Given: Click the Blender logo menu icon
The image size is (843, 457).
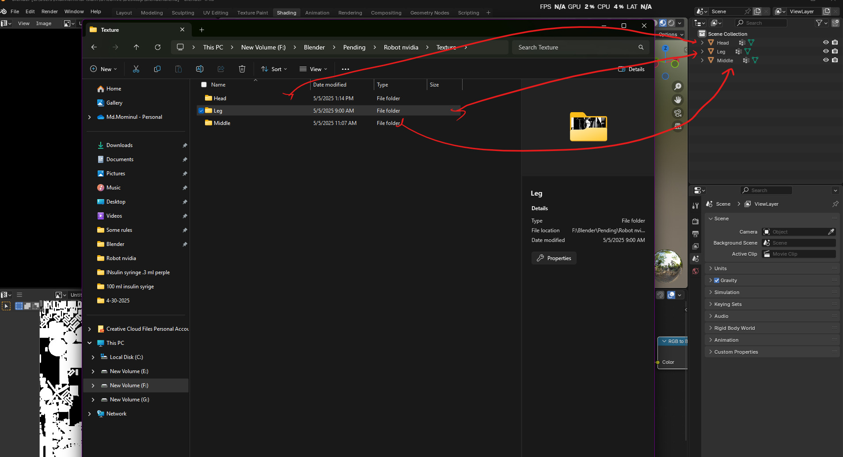Looking at the screenshot, I should click(x=4, y=11).
